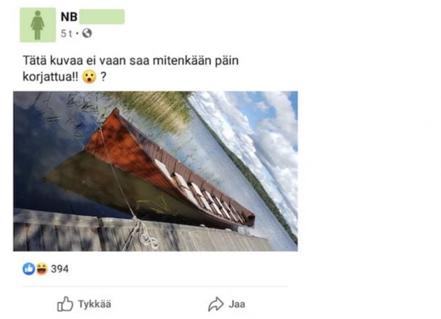The width and height of the screenshot is (441, 319).
Task: Click the green redacted surname block
Action: point(102,17)
